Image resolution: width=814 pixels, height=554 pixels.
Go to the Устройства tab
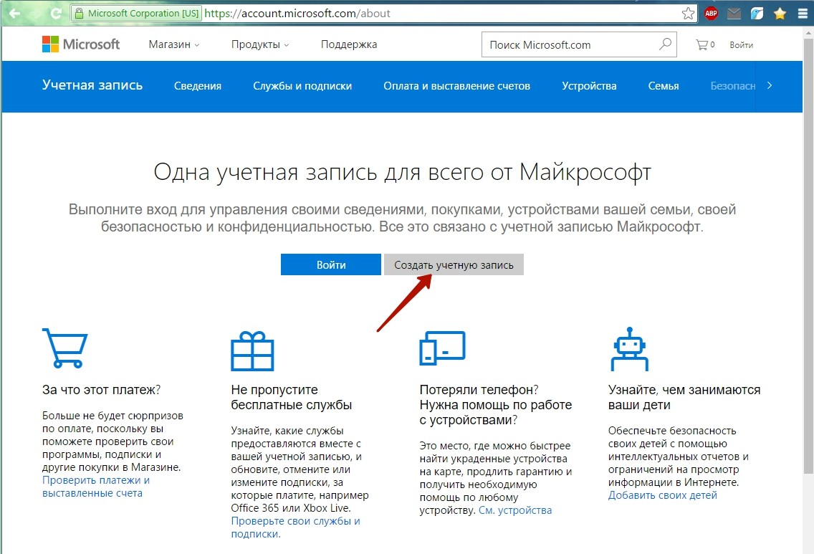pyautogui.click(x=589, y=86)
